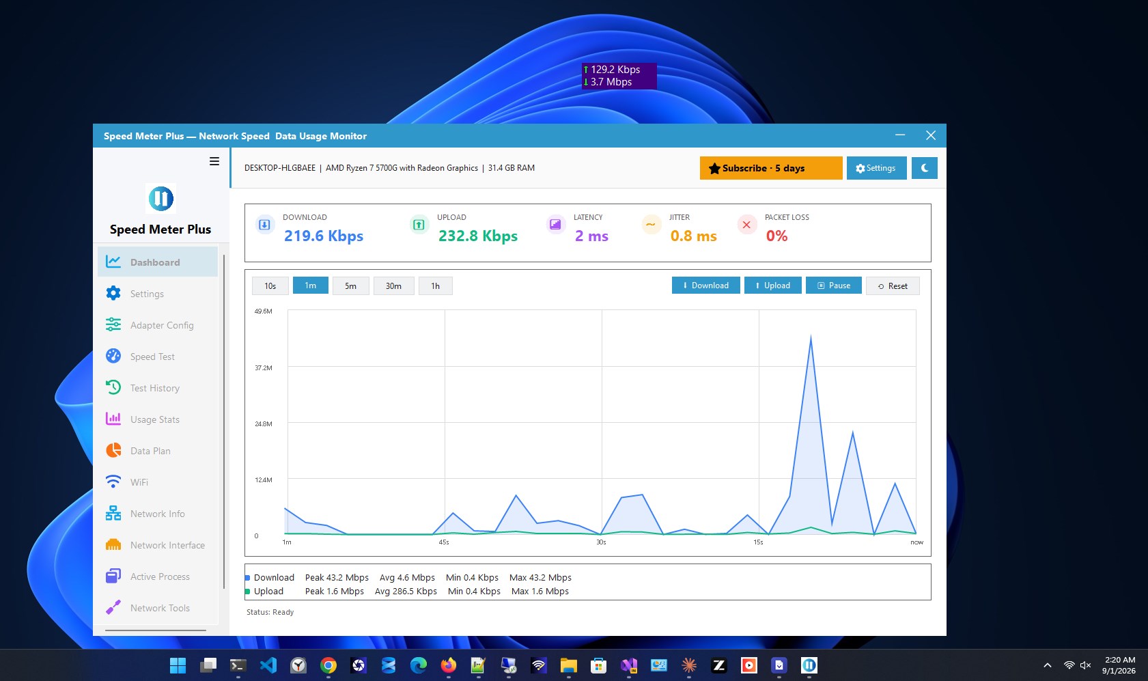Open Windows Start menu
Viewport: 1148px width, 681px height.
pos(178,665)
